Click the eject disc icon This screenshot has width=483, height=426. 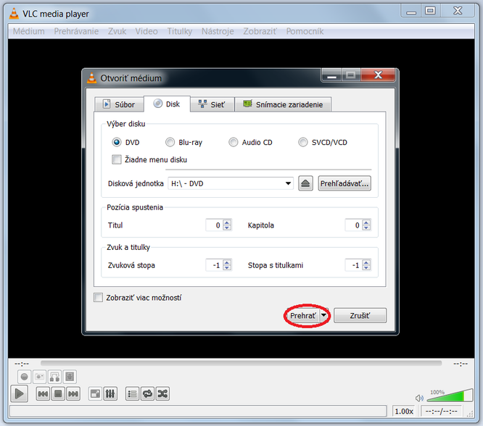(305, 183)
